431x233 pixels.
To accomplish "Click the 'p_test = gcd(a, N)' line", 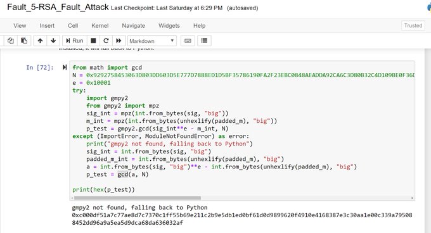I will (x=117, y=175).
